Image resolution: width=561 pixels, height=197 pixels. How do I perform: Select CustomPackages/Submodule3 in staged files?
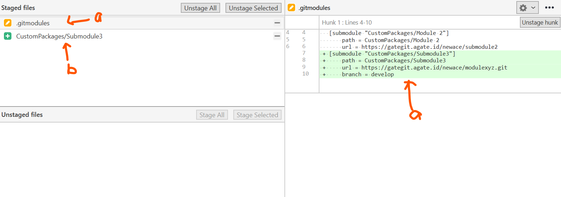pos(59,36)
